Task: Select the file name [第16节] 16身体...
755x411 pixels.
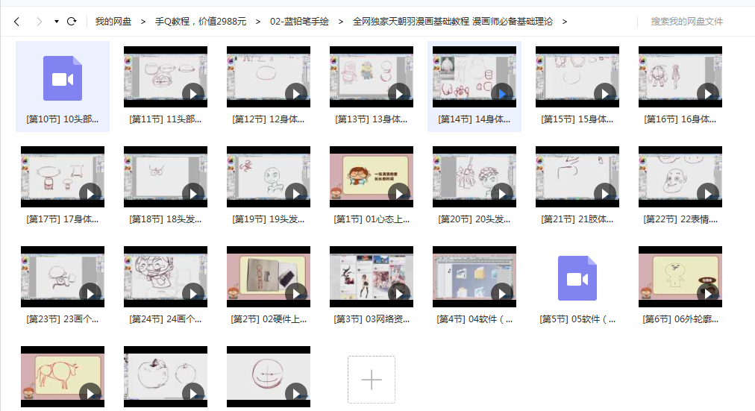Action: 680,119
